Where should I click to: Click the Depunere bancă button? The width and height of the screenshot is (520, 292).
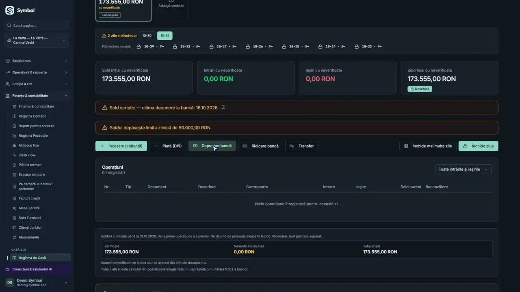212,146
